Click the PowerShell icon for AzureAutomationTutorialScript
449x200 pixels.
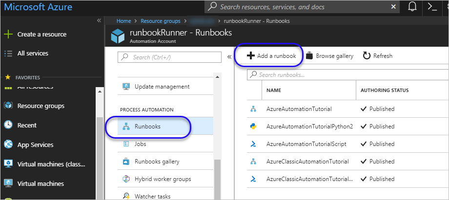tap(253, 144)
